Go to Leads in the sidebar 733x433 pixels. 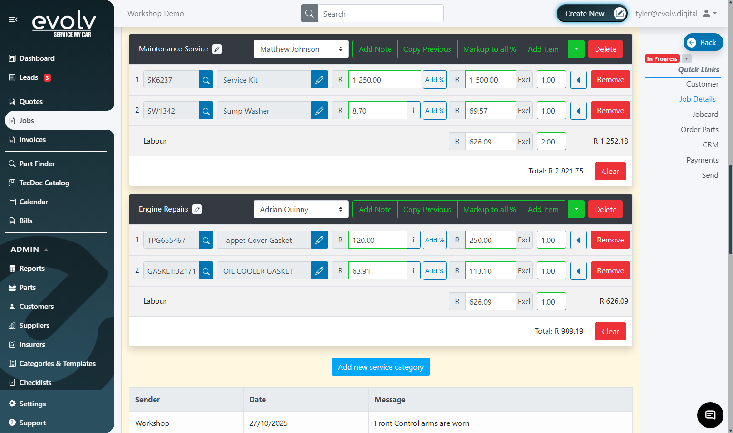pyautogui.click(x=29, y=77)
